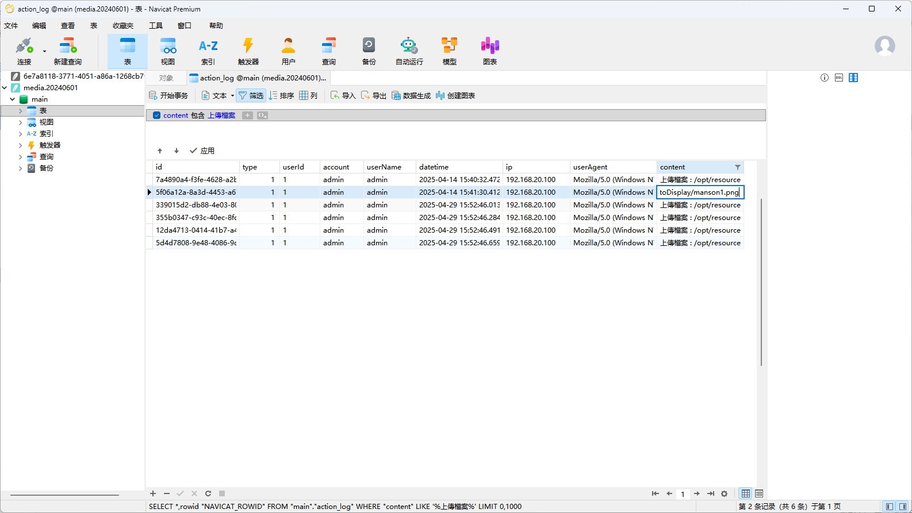Viewport: 912px width, 513px height.
Task: Open the 图表 charts toolbar icon
Action: point(490,51)
